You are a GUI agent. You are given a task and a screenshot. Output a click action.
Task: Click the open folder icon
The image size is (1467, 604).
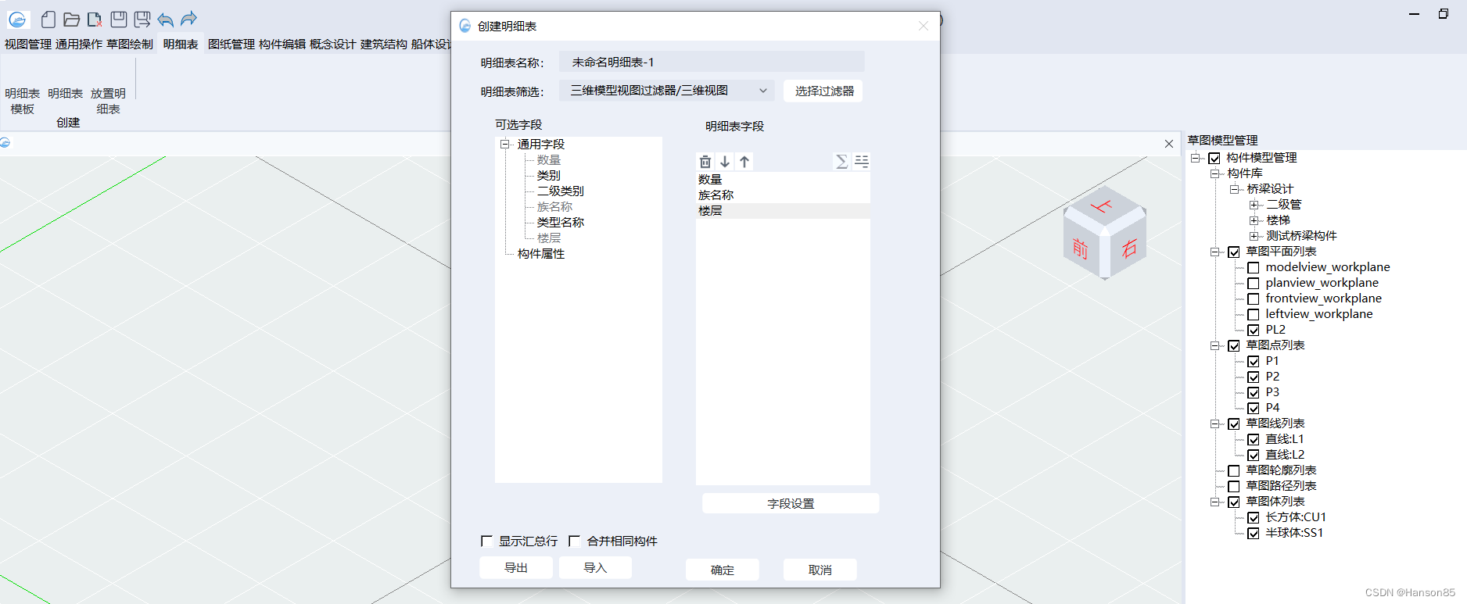tap(71, 20)
